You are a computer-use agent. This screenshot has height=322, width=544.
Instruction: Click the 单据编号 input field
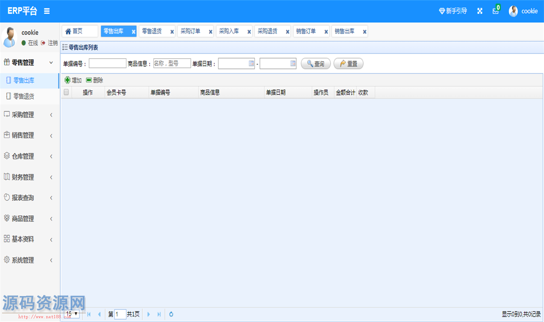point(107,64)
